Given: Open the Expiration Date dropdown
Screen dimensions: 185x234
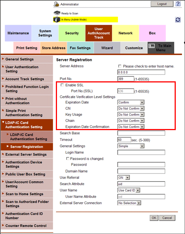Looking at the screenshot, I should point(131,102).
